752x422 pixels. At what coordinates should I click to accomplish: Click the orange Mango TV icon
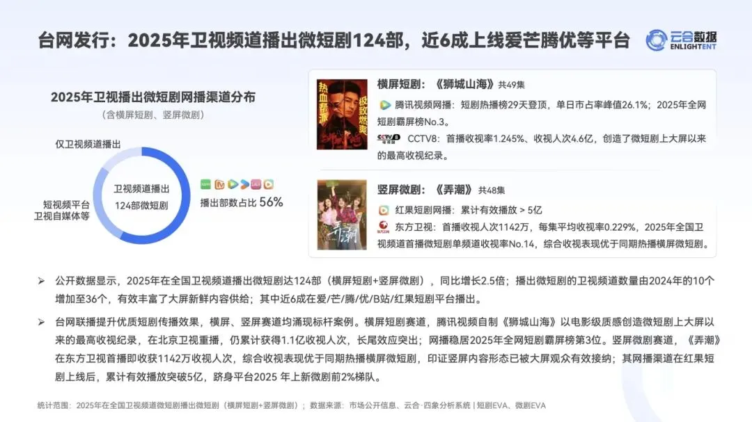[x=219, y=184]
